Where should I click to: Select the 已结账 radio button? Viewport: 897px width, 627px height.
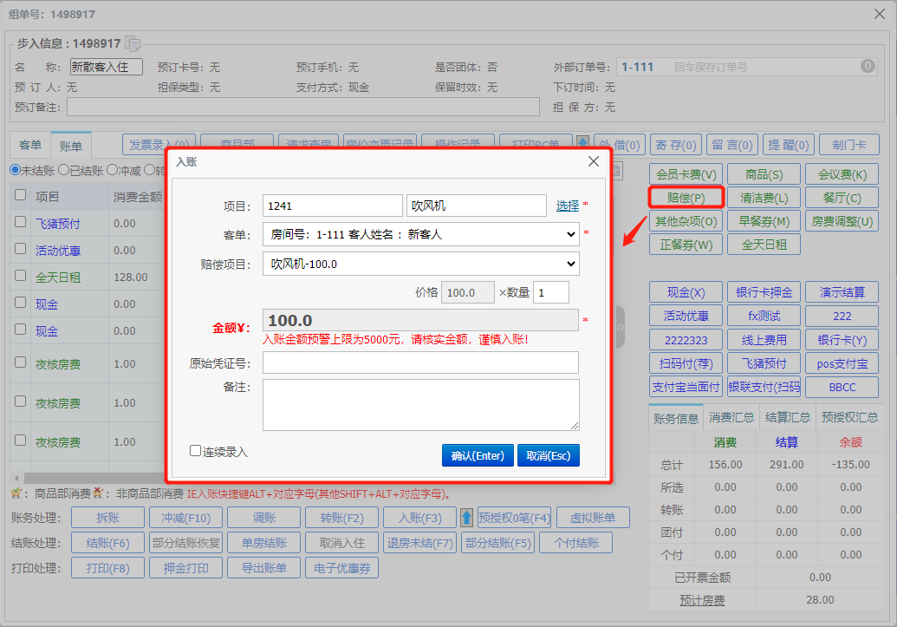pos(63,170)
